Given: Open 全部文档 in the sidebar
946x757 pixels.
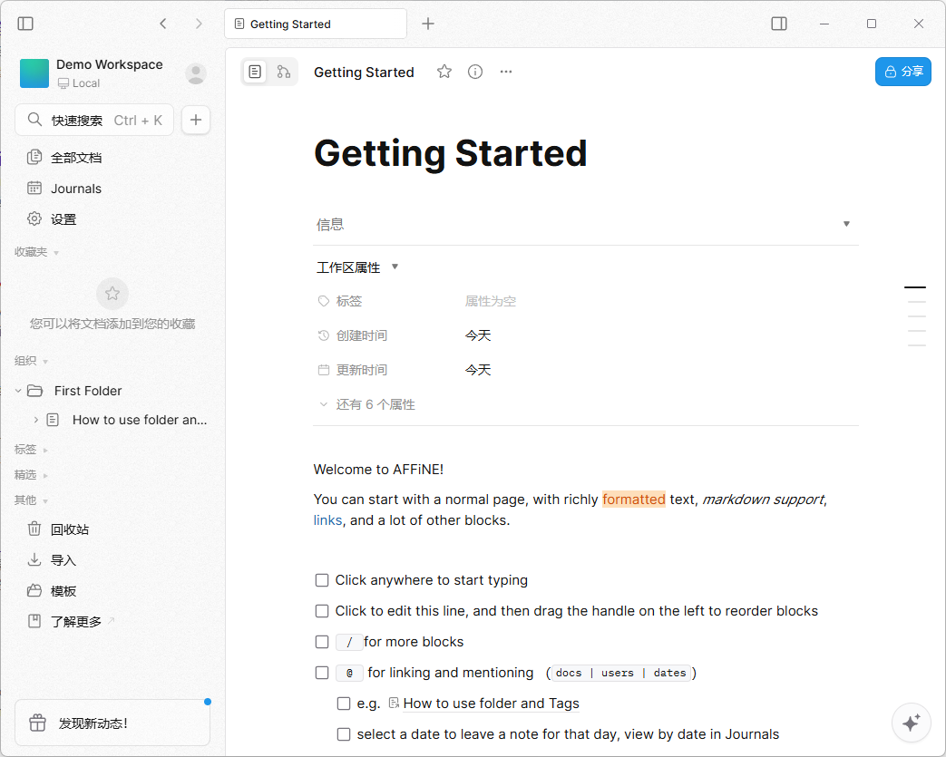Looking at the screenshot, I should point(76,158).
